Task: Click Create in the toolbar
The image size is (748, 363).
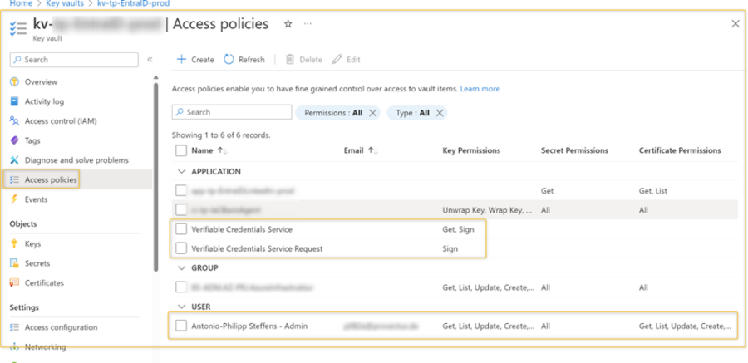Action: [x=195, y=60]
